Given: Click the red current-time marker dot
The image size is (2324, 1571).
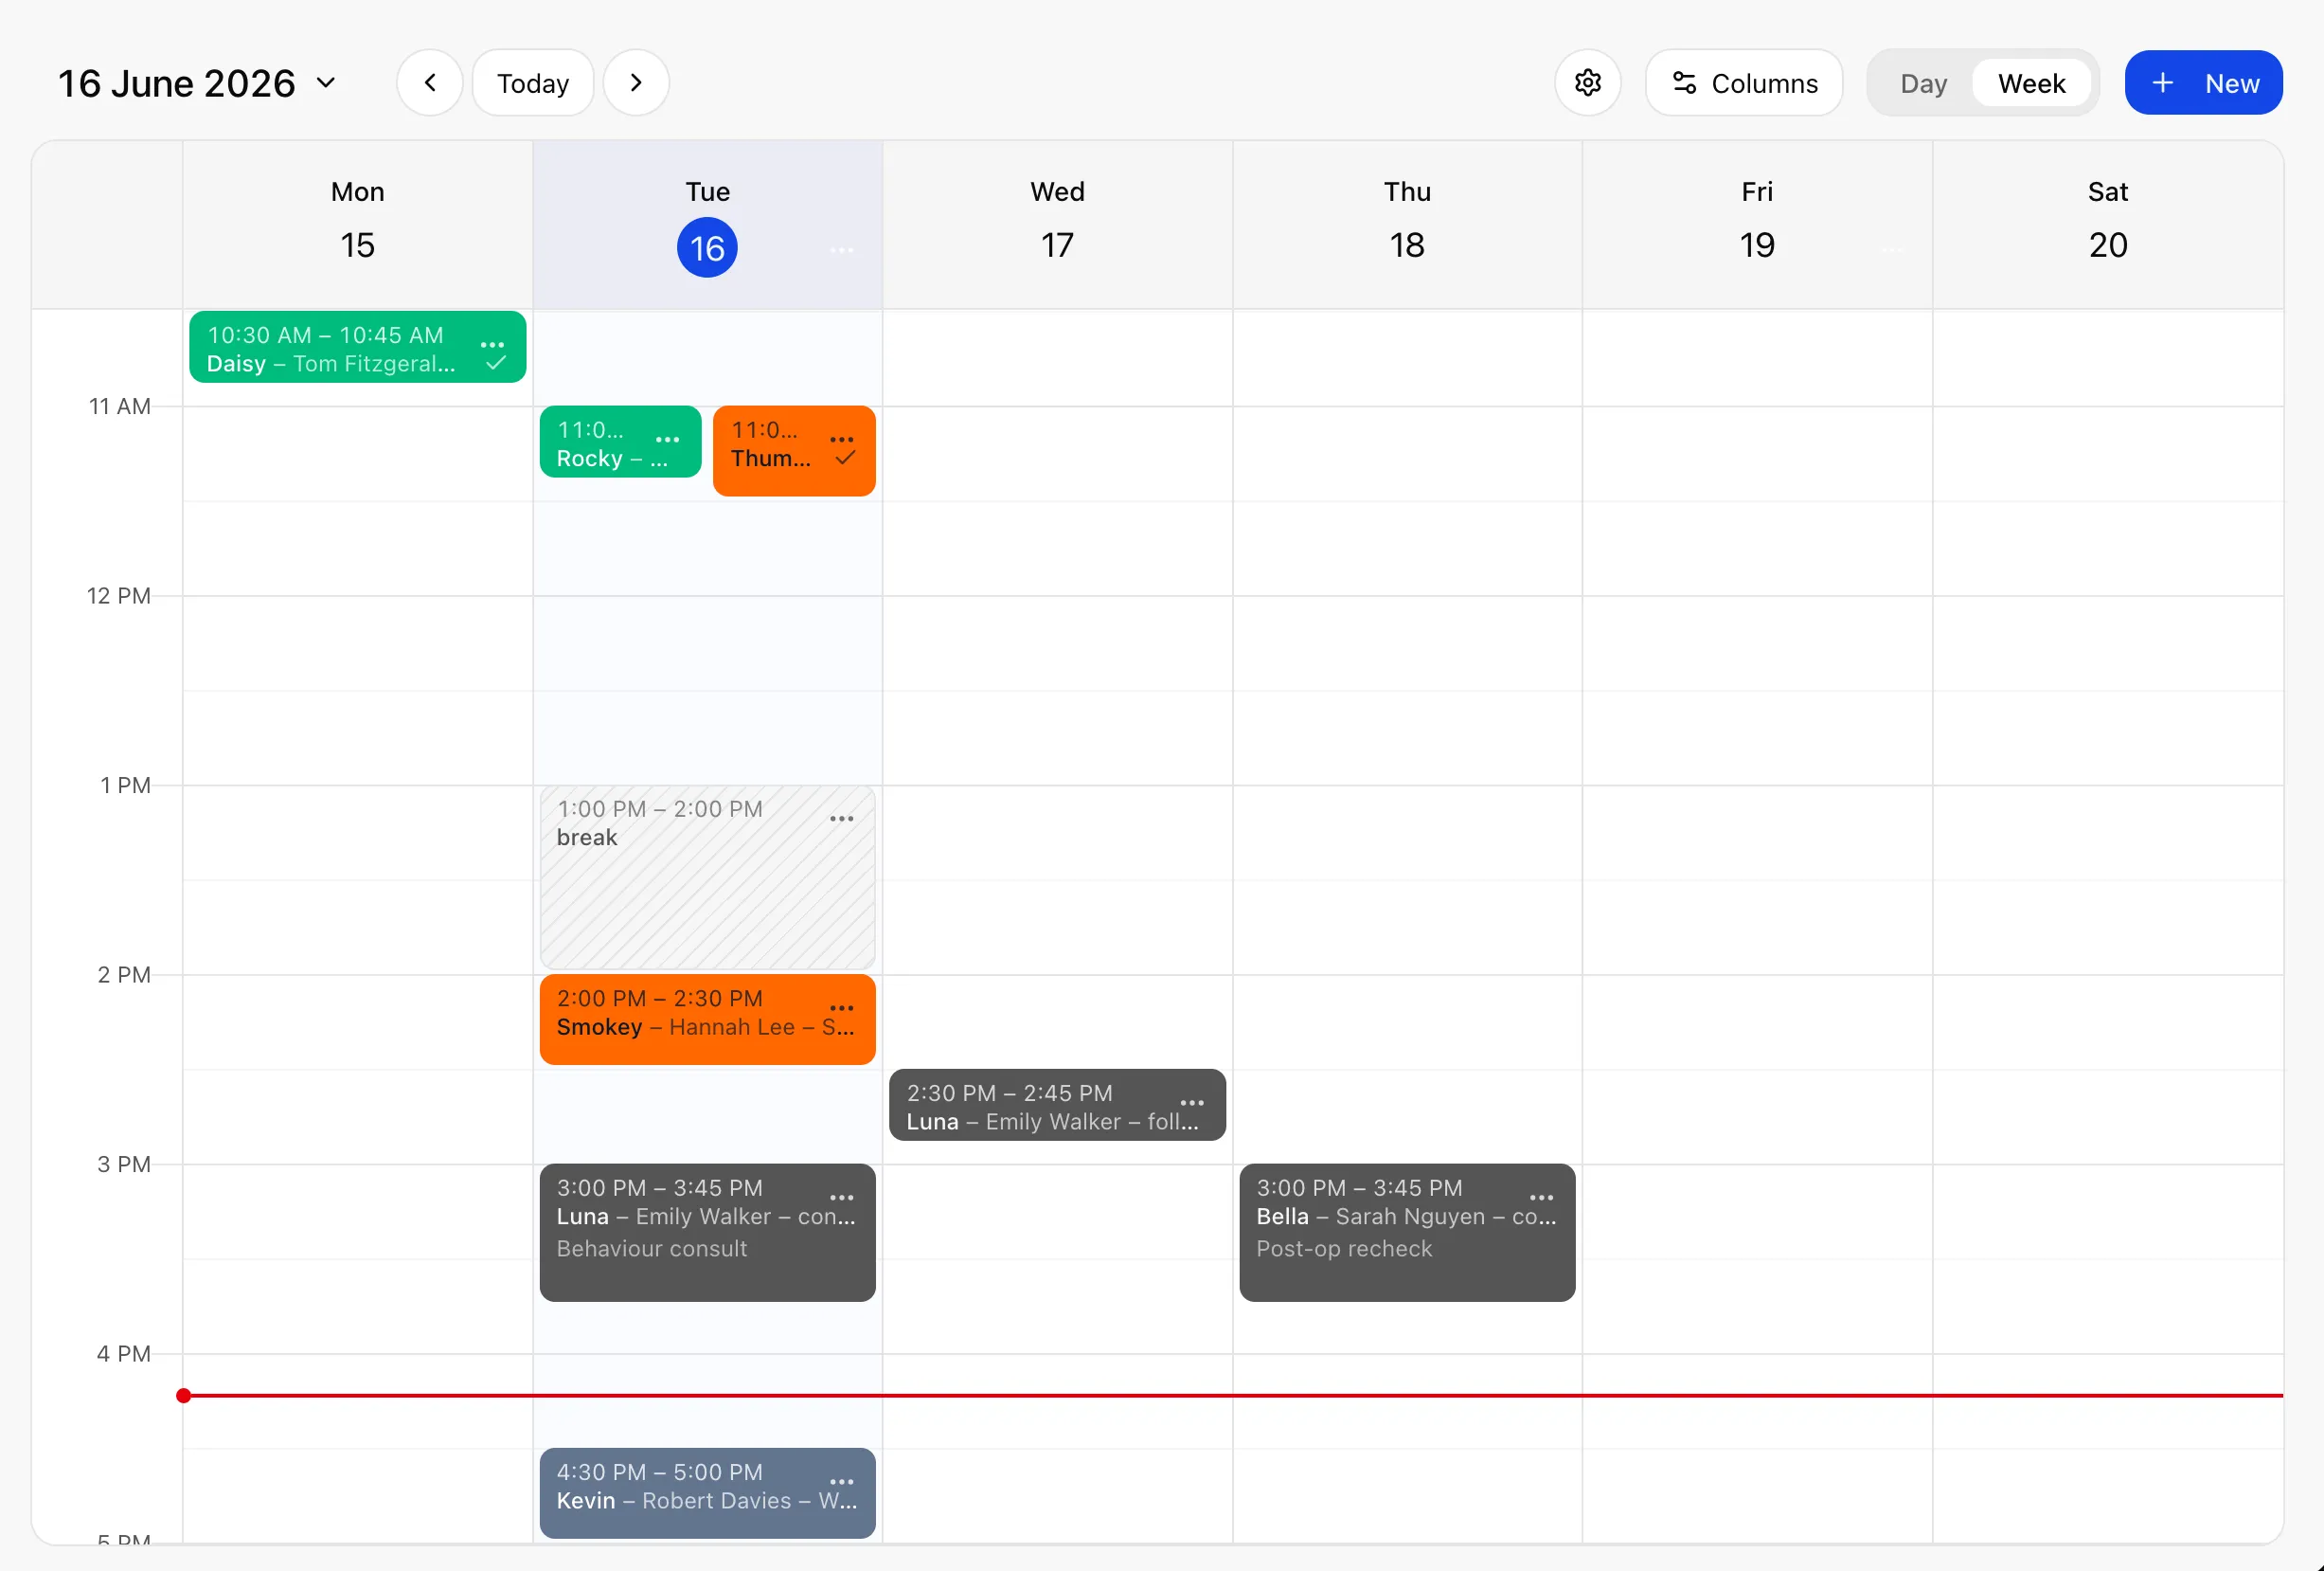Looking at the screenshot, I should pos(183,1396).
